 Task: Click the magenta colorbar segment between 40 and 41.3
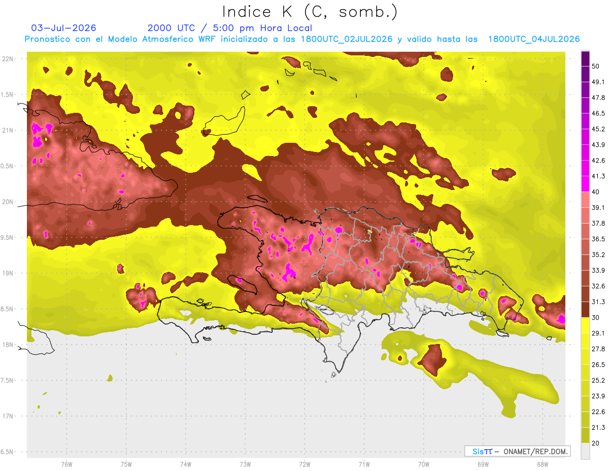pyautogui.click(x=586, y=184)
